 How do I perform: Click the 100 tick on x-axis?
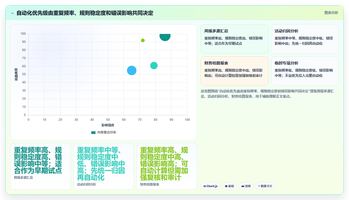[x=187, y=120]
